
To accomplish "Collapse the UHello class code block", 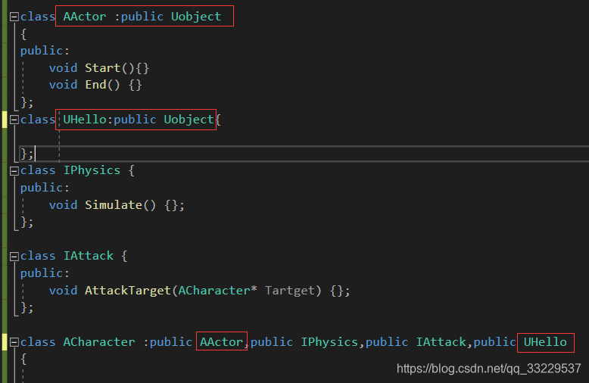I will 14,120.
